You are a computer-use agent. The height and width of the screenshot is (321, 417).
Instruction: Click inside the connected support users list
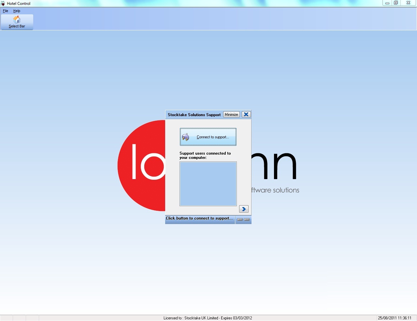[208, 184]
